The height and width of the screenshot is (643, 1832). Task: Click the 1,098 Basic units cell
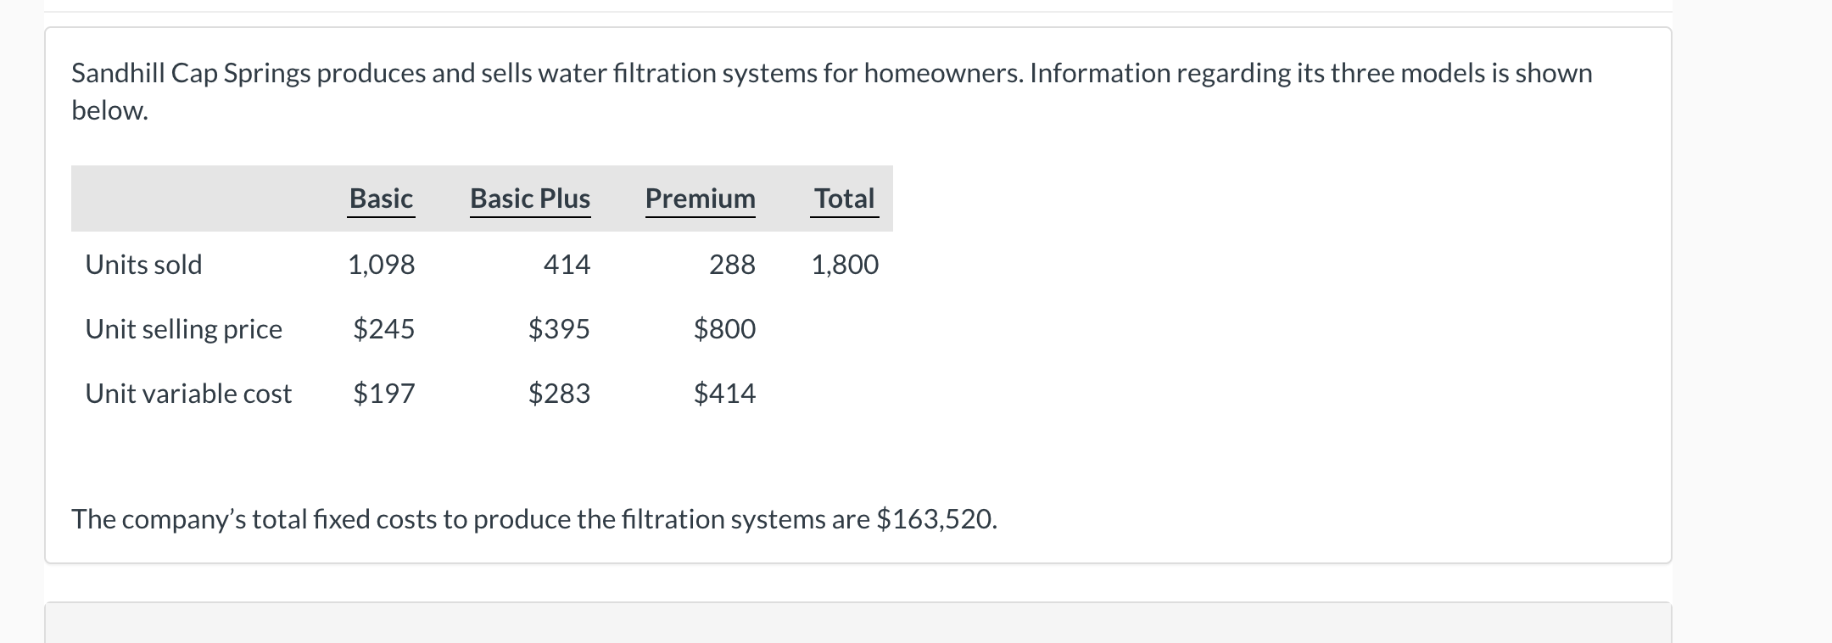(x=381, y=265)
